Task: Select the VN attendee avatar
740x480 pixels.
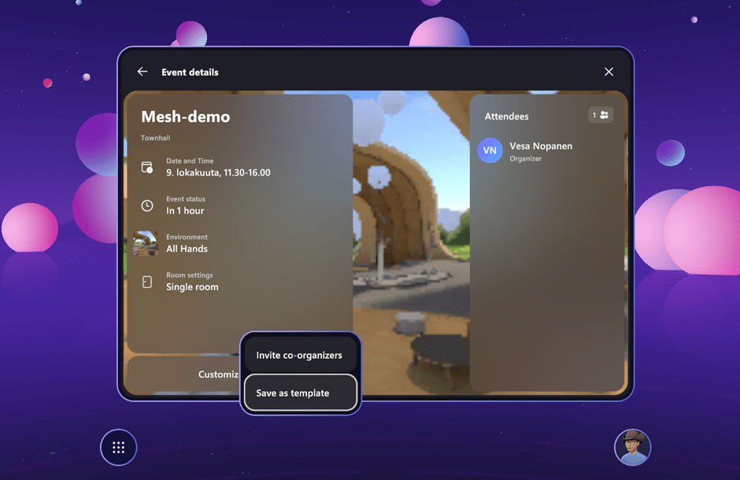Action: 490,150
